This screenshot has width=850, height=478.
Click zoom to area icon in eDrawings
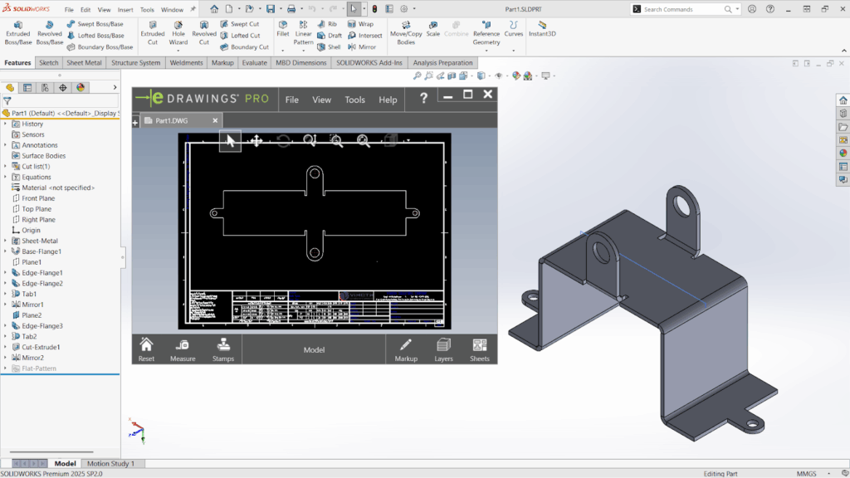click(x=336, y=141)
